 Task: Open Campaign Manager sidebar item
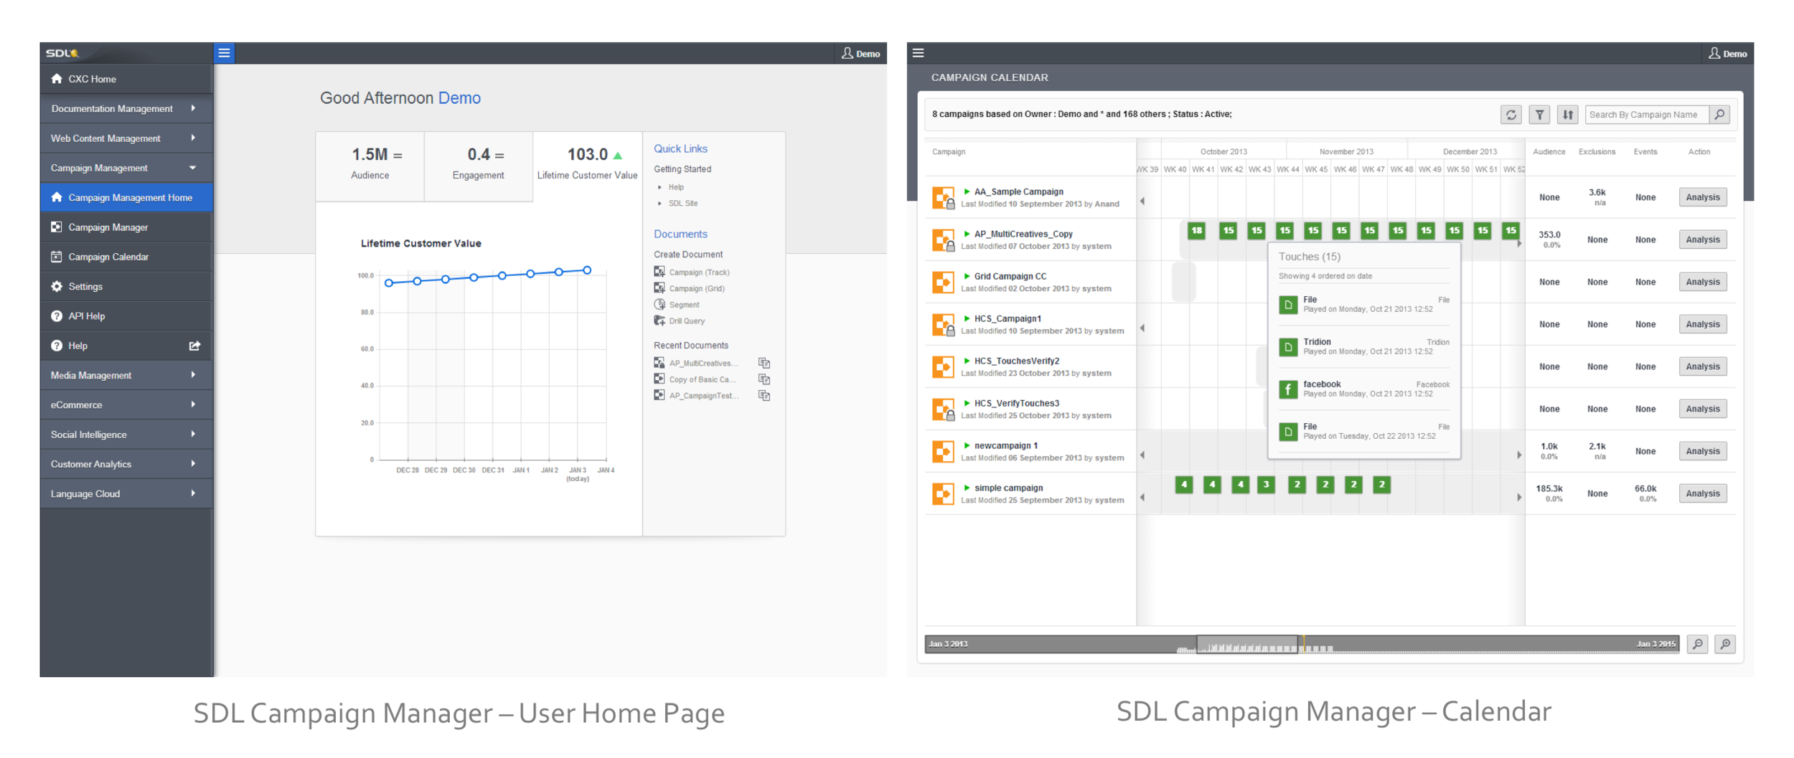coord(126,227)
